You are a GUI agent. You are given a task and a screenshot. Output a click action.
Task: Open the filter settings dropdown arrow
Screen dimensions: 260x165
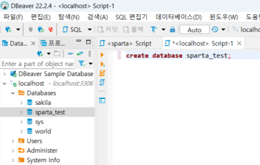90,63
